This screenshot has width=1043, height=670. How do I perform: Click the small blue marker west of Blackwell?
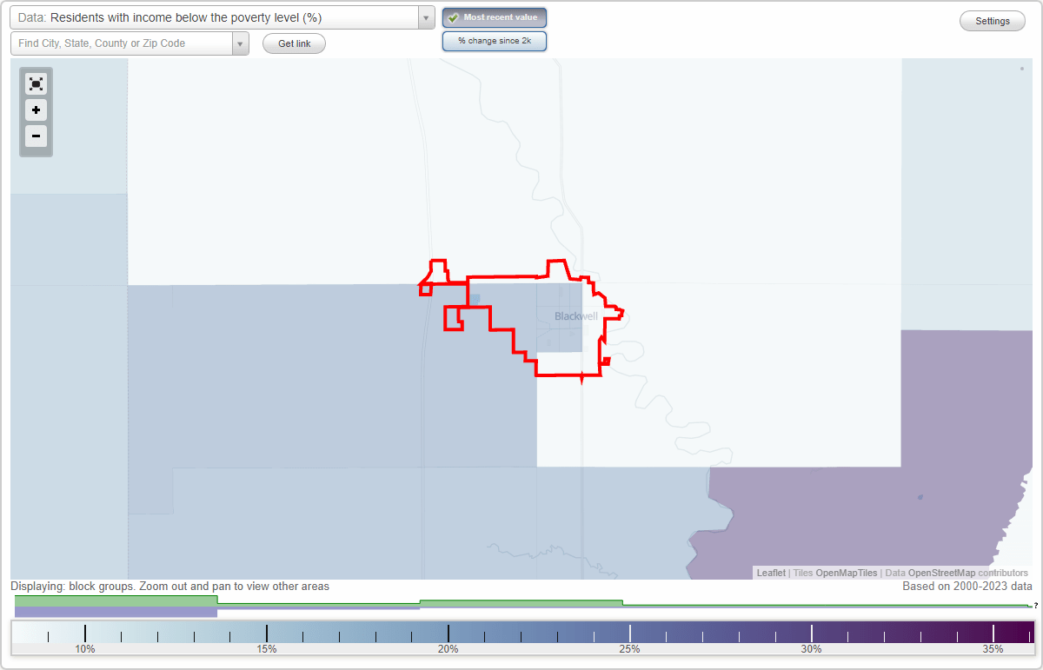pyautogui.click(x=474, y=297)
